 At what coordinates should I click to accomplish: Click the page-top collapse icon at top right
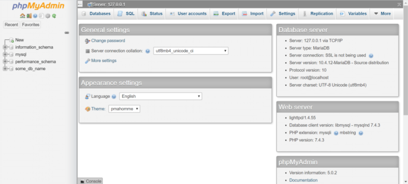coord(400,4)
